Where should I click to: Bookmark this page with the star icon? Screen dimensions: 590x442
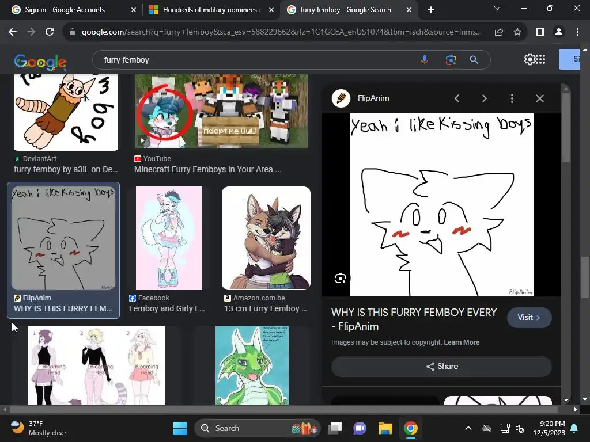click(517, 32)
